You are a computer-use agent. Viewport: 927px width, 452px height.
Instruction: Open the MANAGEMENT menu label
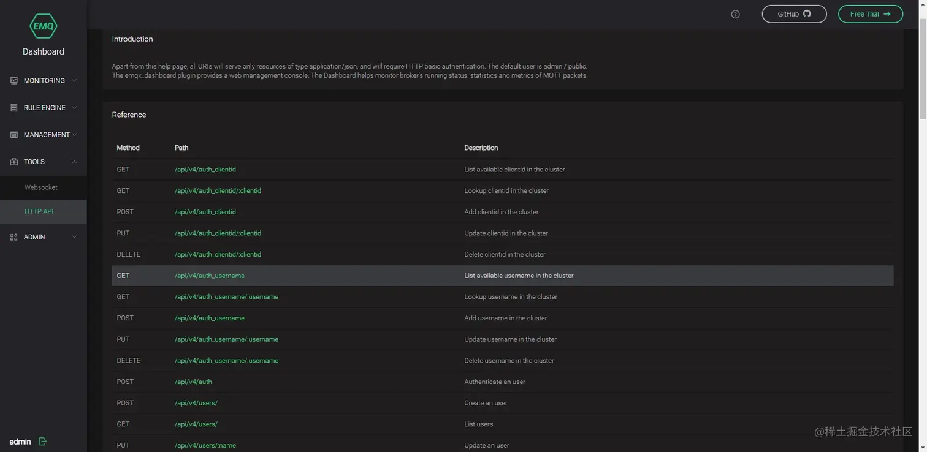coord(47,135)
